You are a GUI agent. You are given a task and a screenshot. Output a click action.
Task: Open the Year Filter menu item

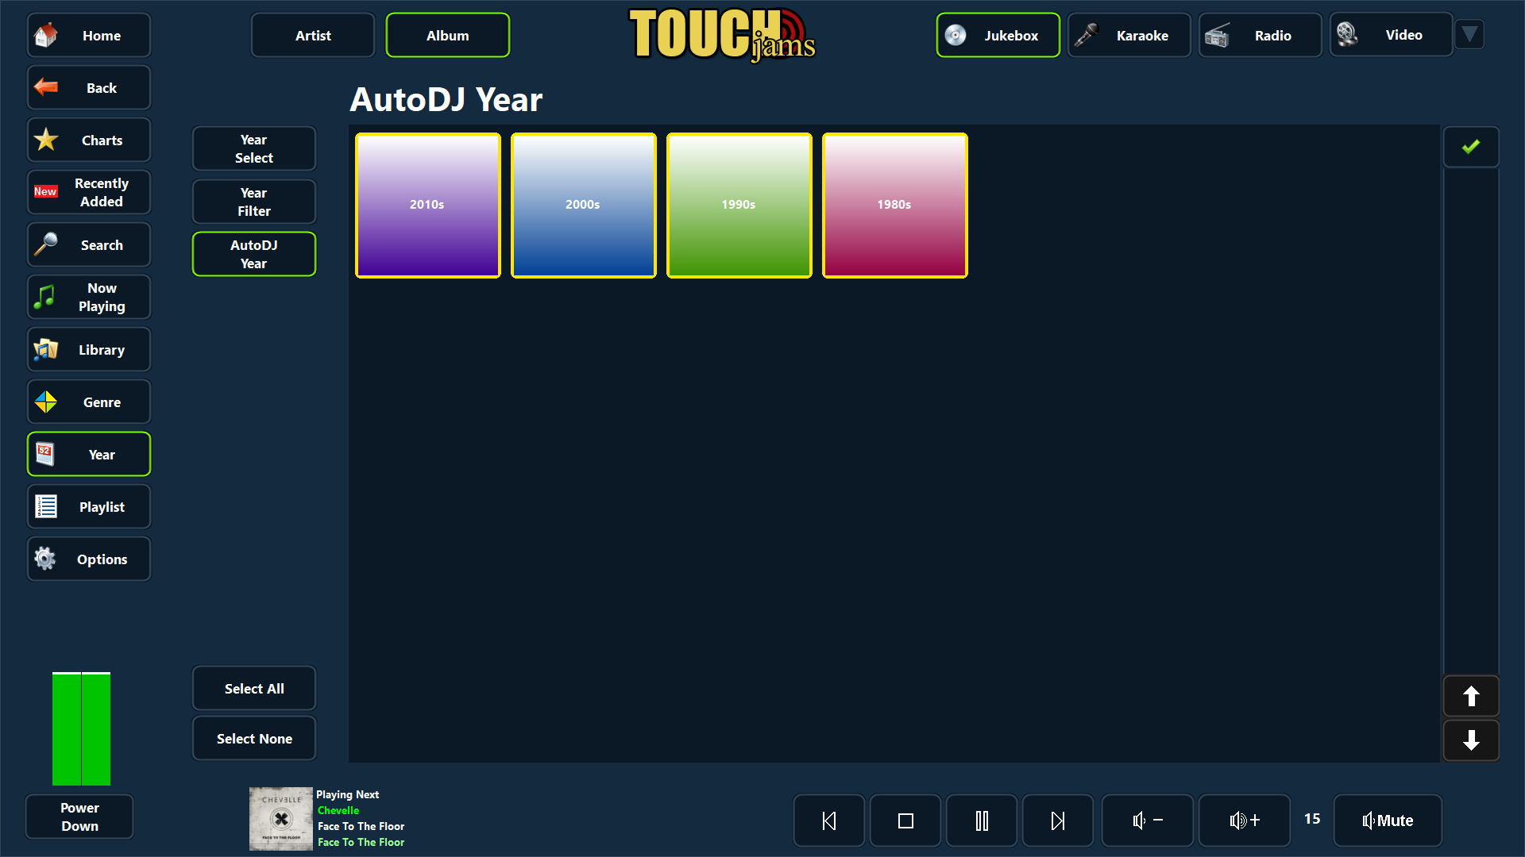[x=253, y=202]
